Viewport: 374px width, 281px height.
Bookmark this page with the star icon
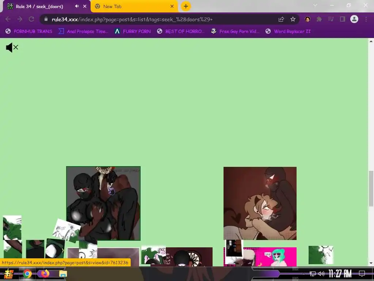[293, 19]
